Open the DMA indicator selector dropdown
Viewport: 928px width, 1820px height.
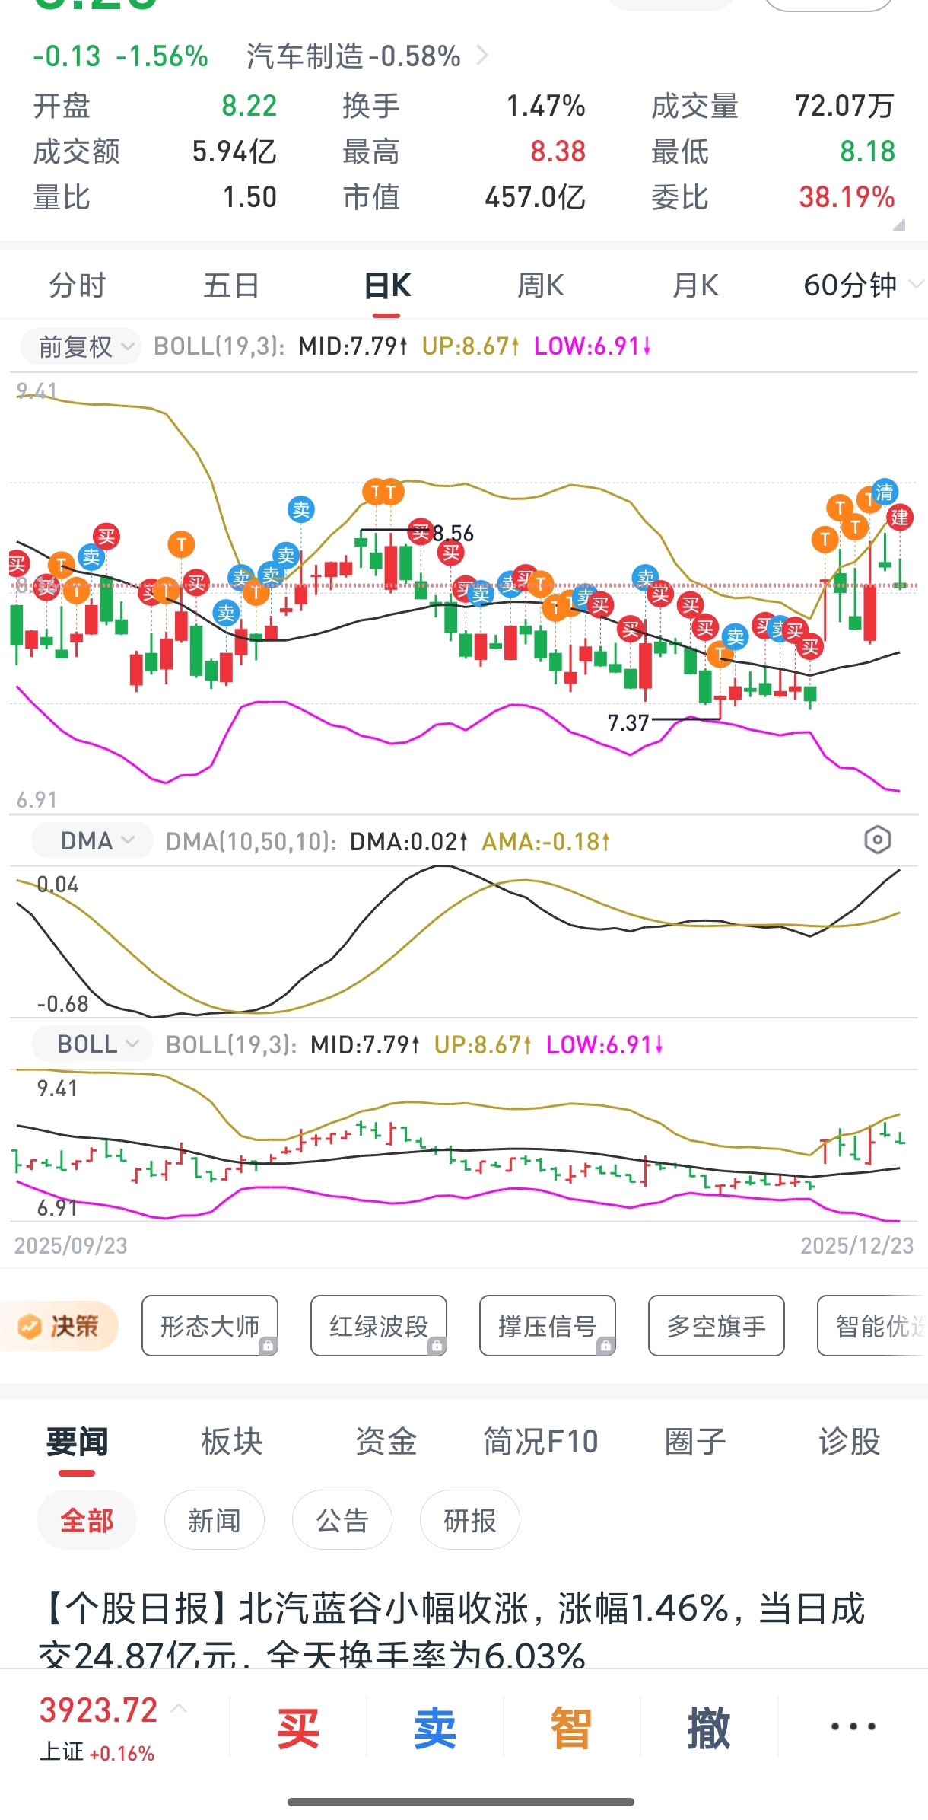point(93,840)
